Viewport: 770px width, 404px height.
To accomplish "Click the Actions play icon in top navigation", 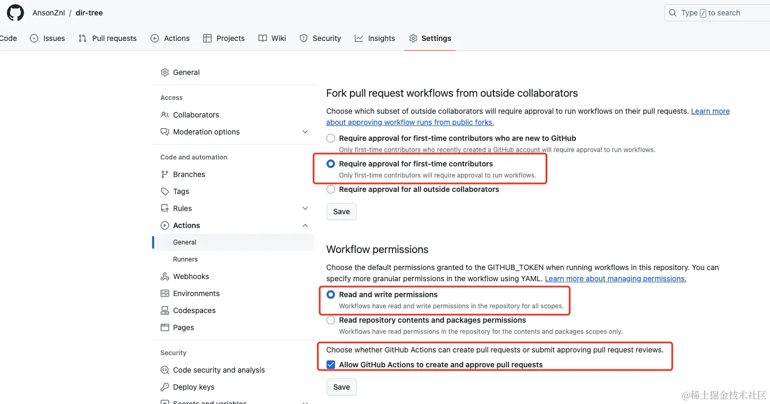I will pos(155,38).
